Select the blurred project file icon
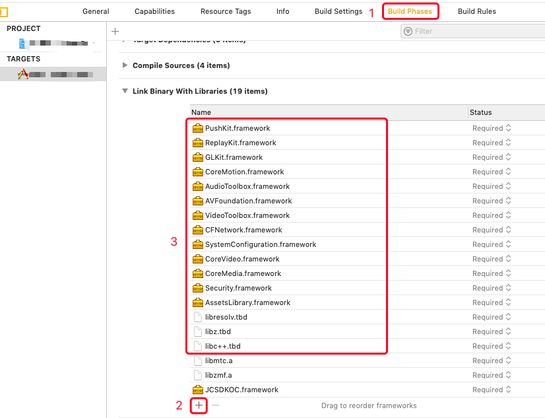This screenshot has height=418, width=545. tap(22, 44)
